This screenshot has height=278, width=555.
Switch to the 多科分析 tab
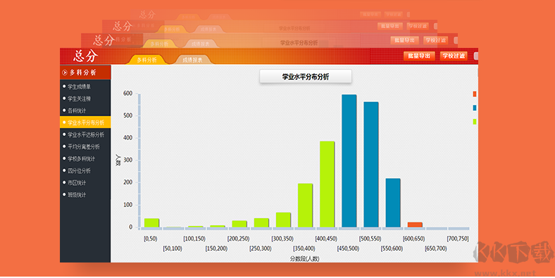pos(147,60)
